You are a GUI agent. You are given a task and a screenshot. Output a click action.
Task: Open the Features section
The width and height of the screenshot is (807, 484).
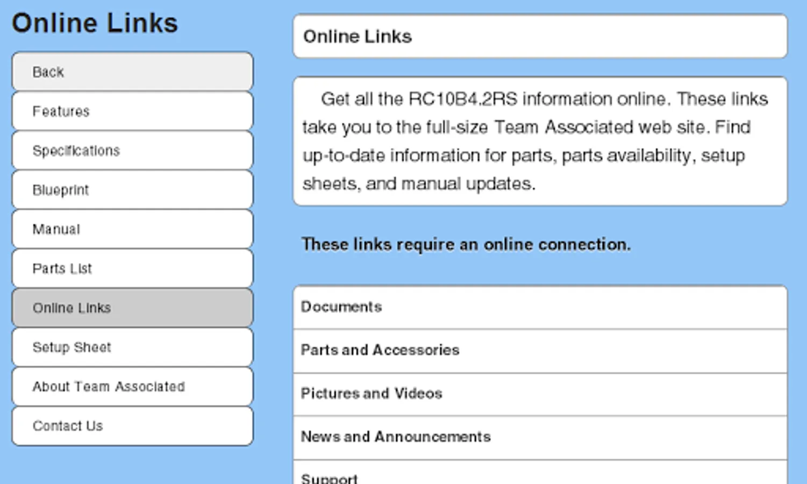click(132, 111)
